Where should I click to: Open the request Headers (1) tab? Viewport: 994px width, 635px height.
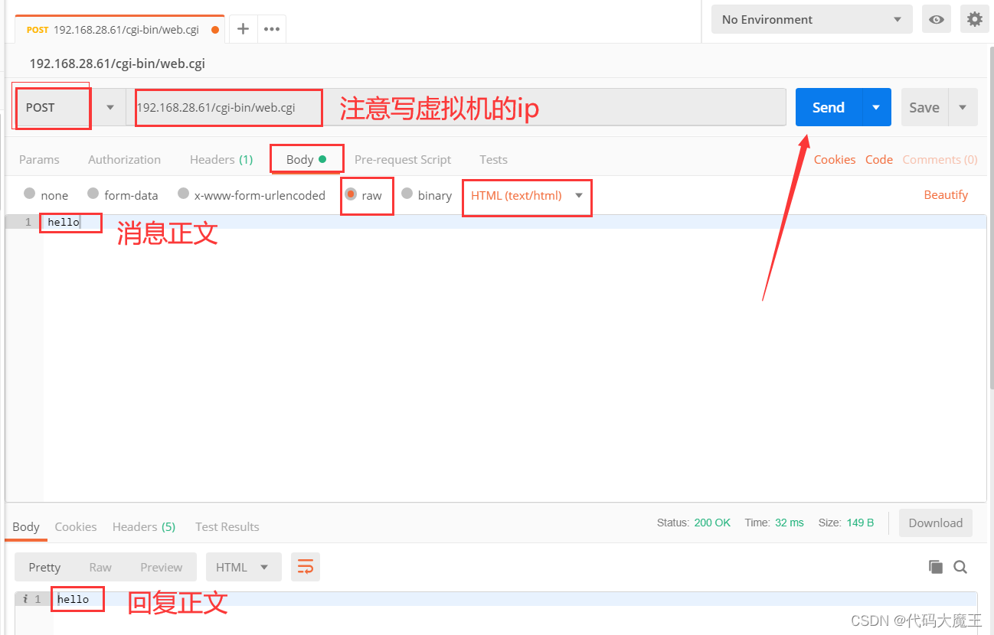point(221,159)
